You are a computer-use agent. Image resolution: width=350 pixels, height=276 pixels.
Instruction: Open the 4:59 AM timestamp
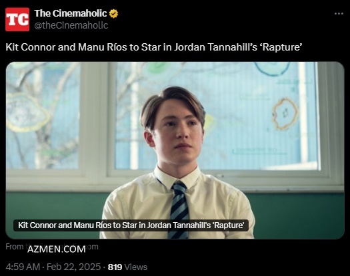click(23, 267)
